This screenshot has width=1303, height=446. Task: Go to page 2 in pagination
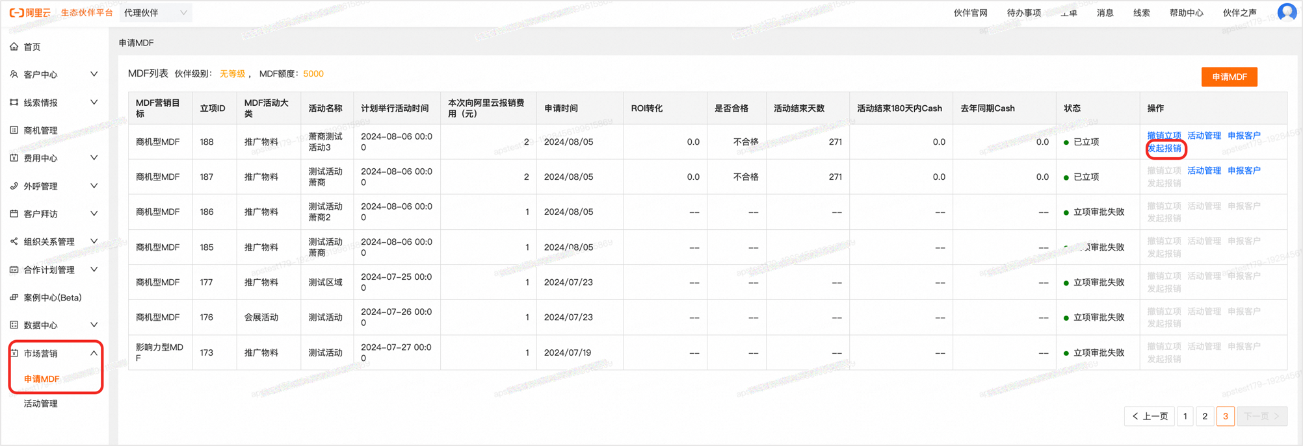coord(1205,416)
